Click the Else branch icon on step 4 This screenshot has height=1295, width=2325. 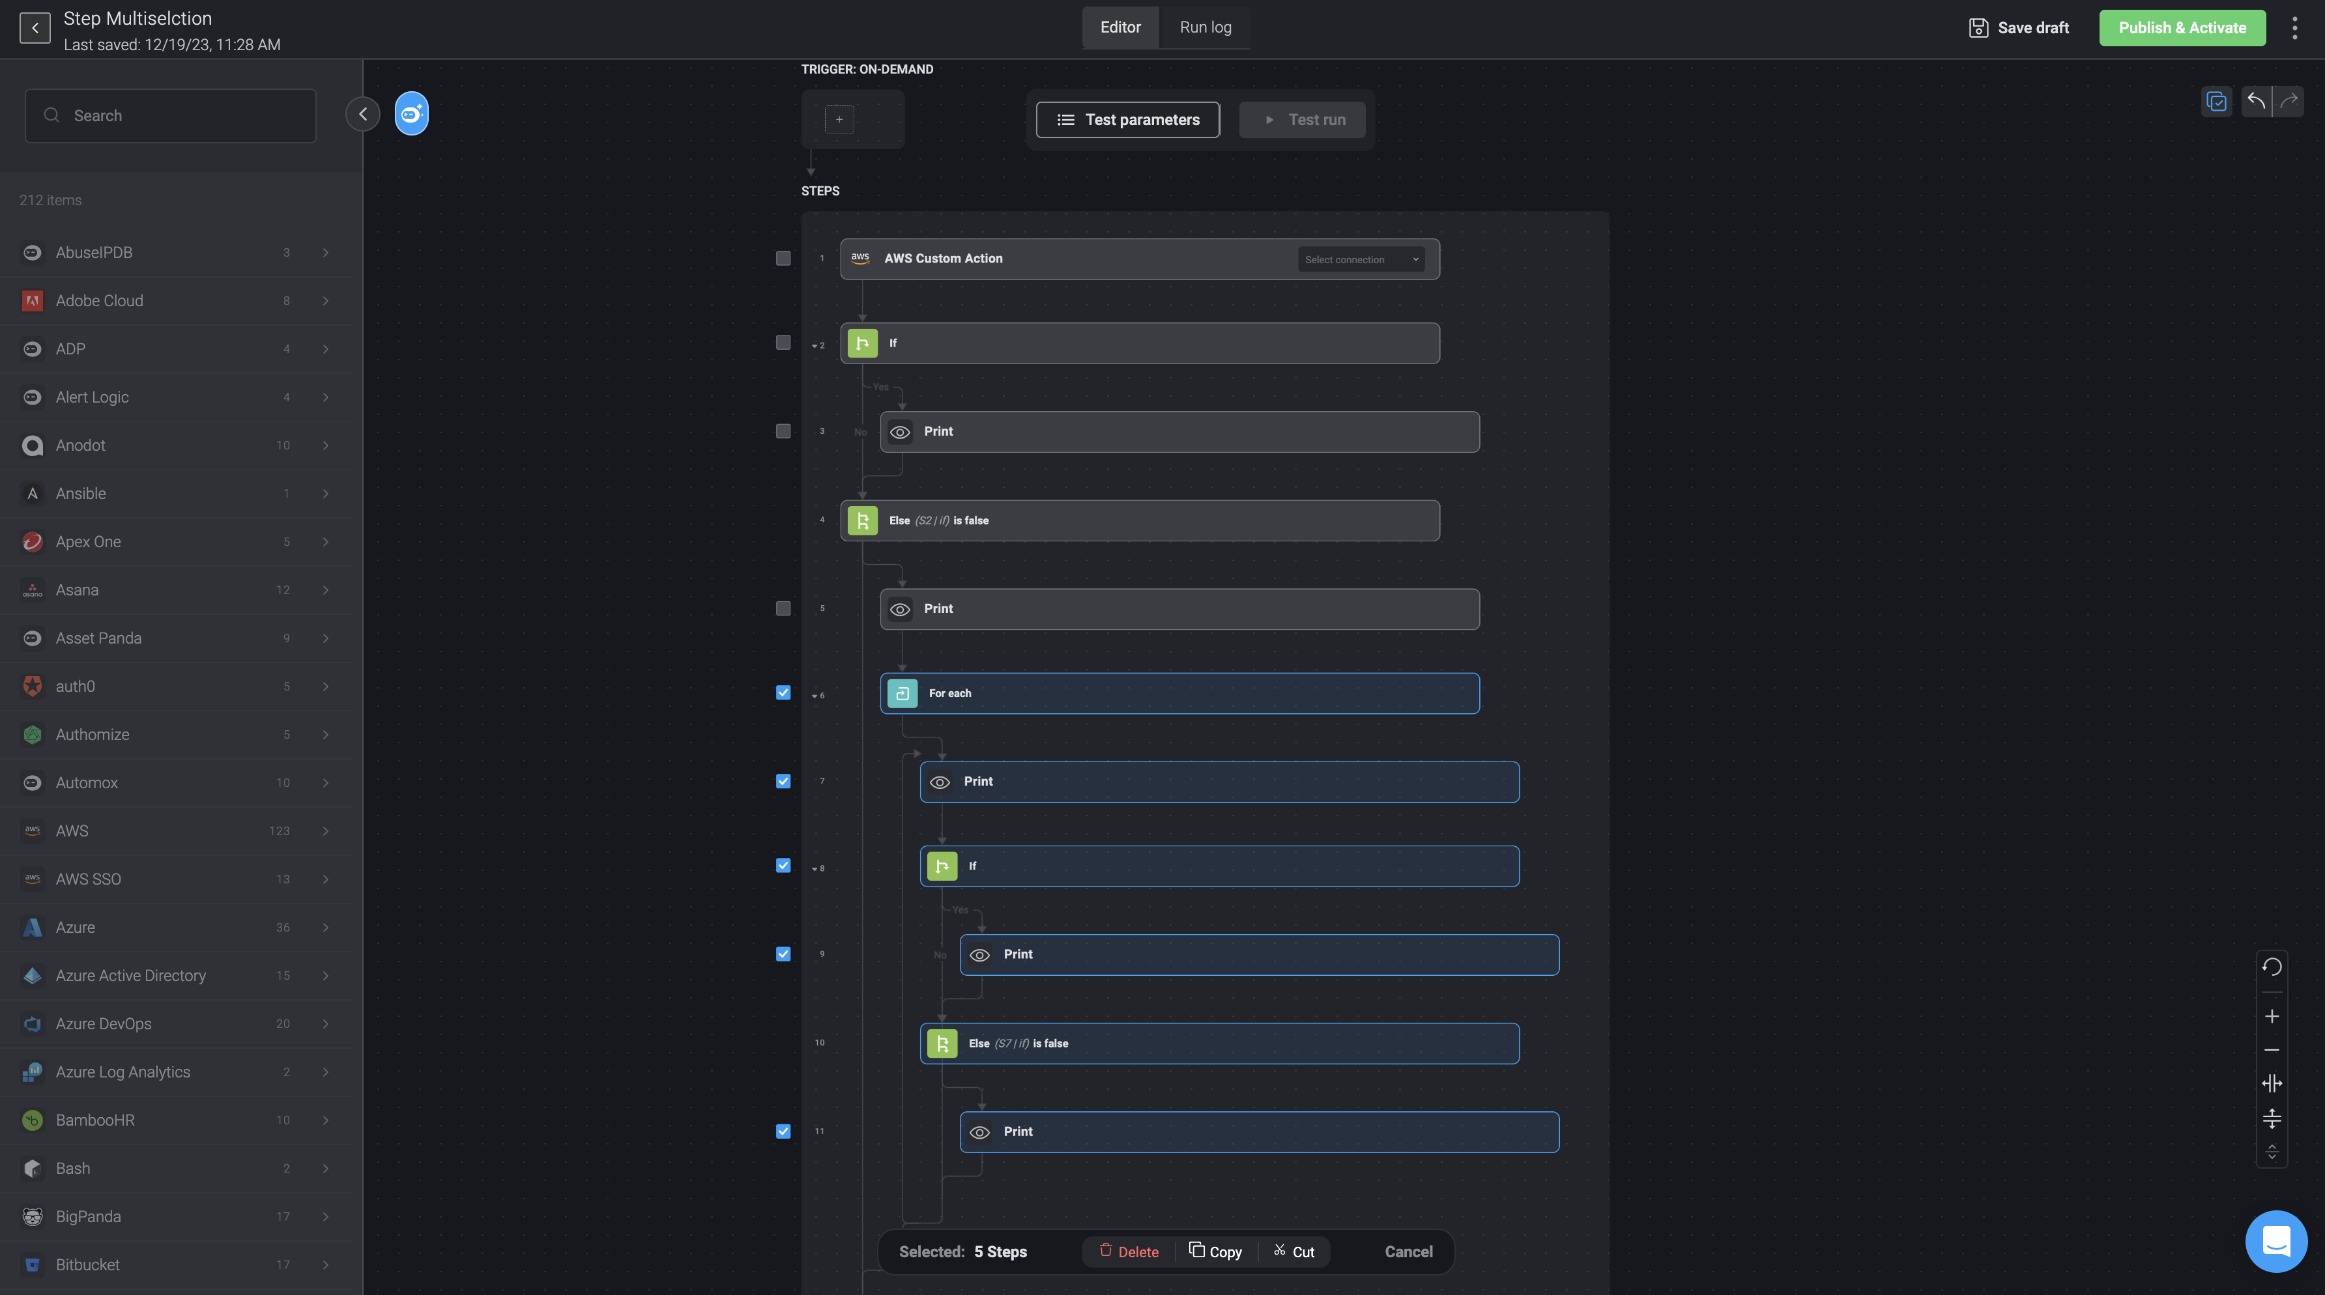(x=863, y=520)
